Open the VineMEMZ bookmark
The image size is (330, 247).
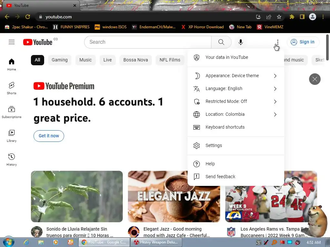270,27
